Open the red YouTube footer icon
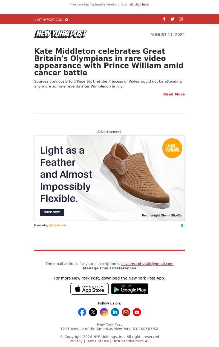Image resolution: width=219 pixels, height=347 pixels. [x=137, y=312]
